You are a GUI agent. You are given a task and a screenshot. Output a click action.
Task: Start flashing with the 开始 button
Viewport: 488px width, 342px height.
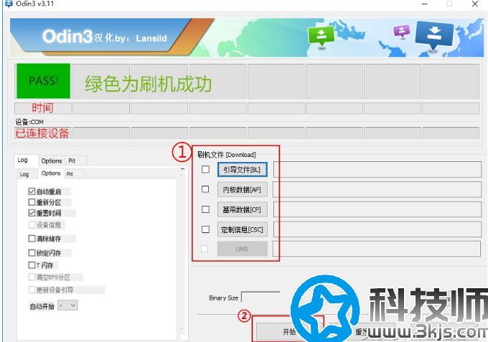pos(288,331)
